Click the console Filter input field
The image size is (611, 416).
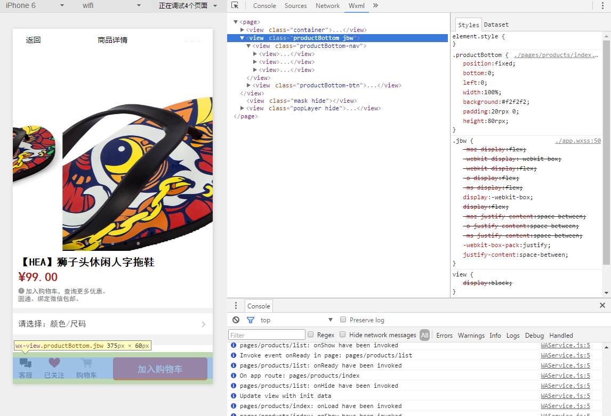pyautogui.click(x=267, y=335)
